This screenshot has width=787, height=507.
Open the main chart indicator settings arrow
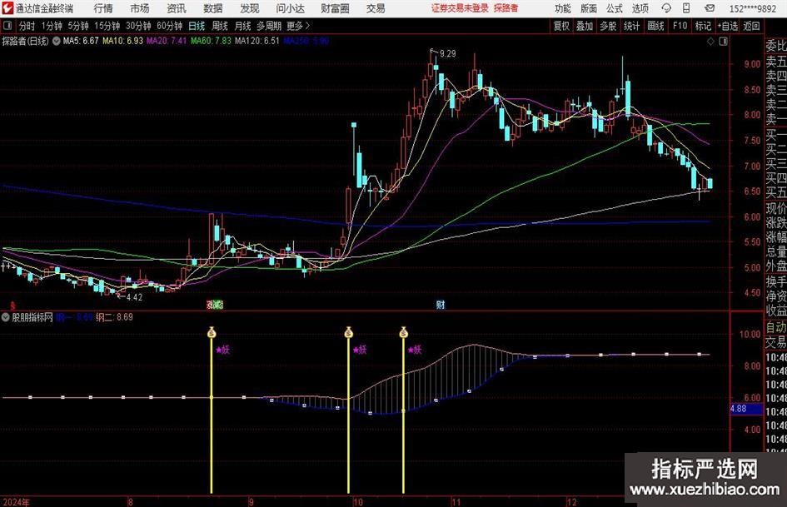[57, 41]
